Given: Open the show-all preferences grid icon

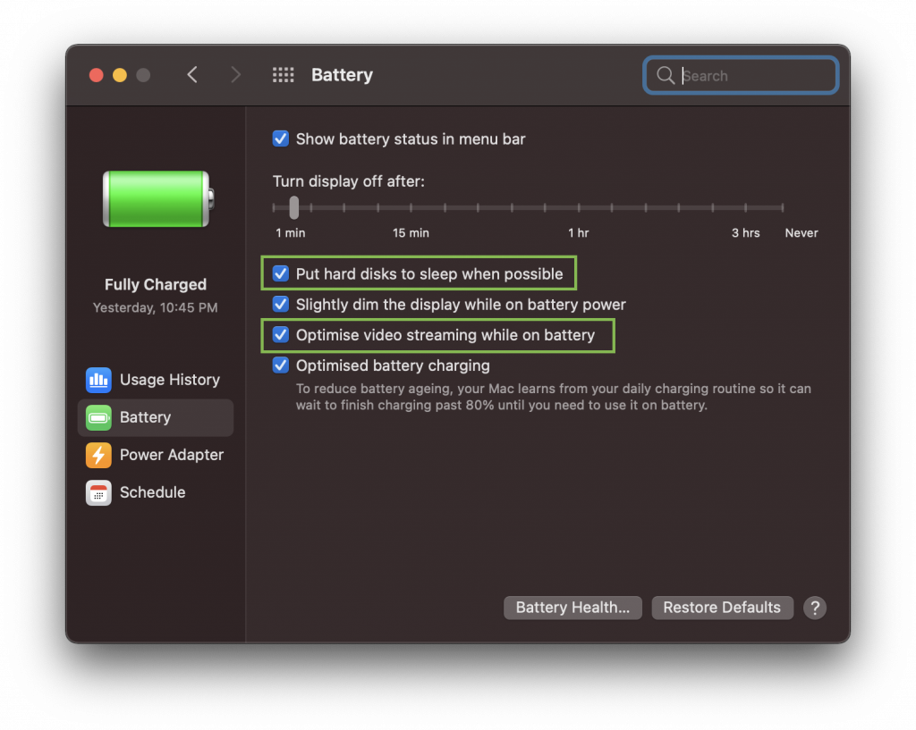Looking at the screenshot, I should (284, 75).
